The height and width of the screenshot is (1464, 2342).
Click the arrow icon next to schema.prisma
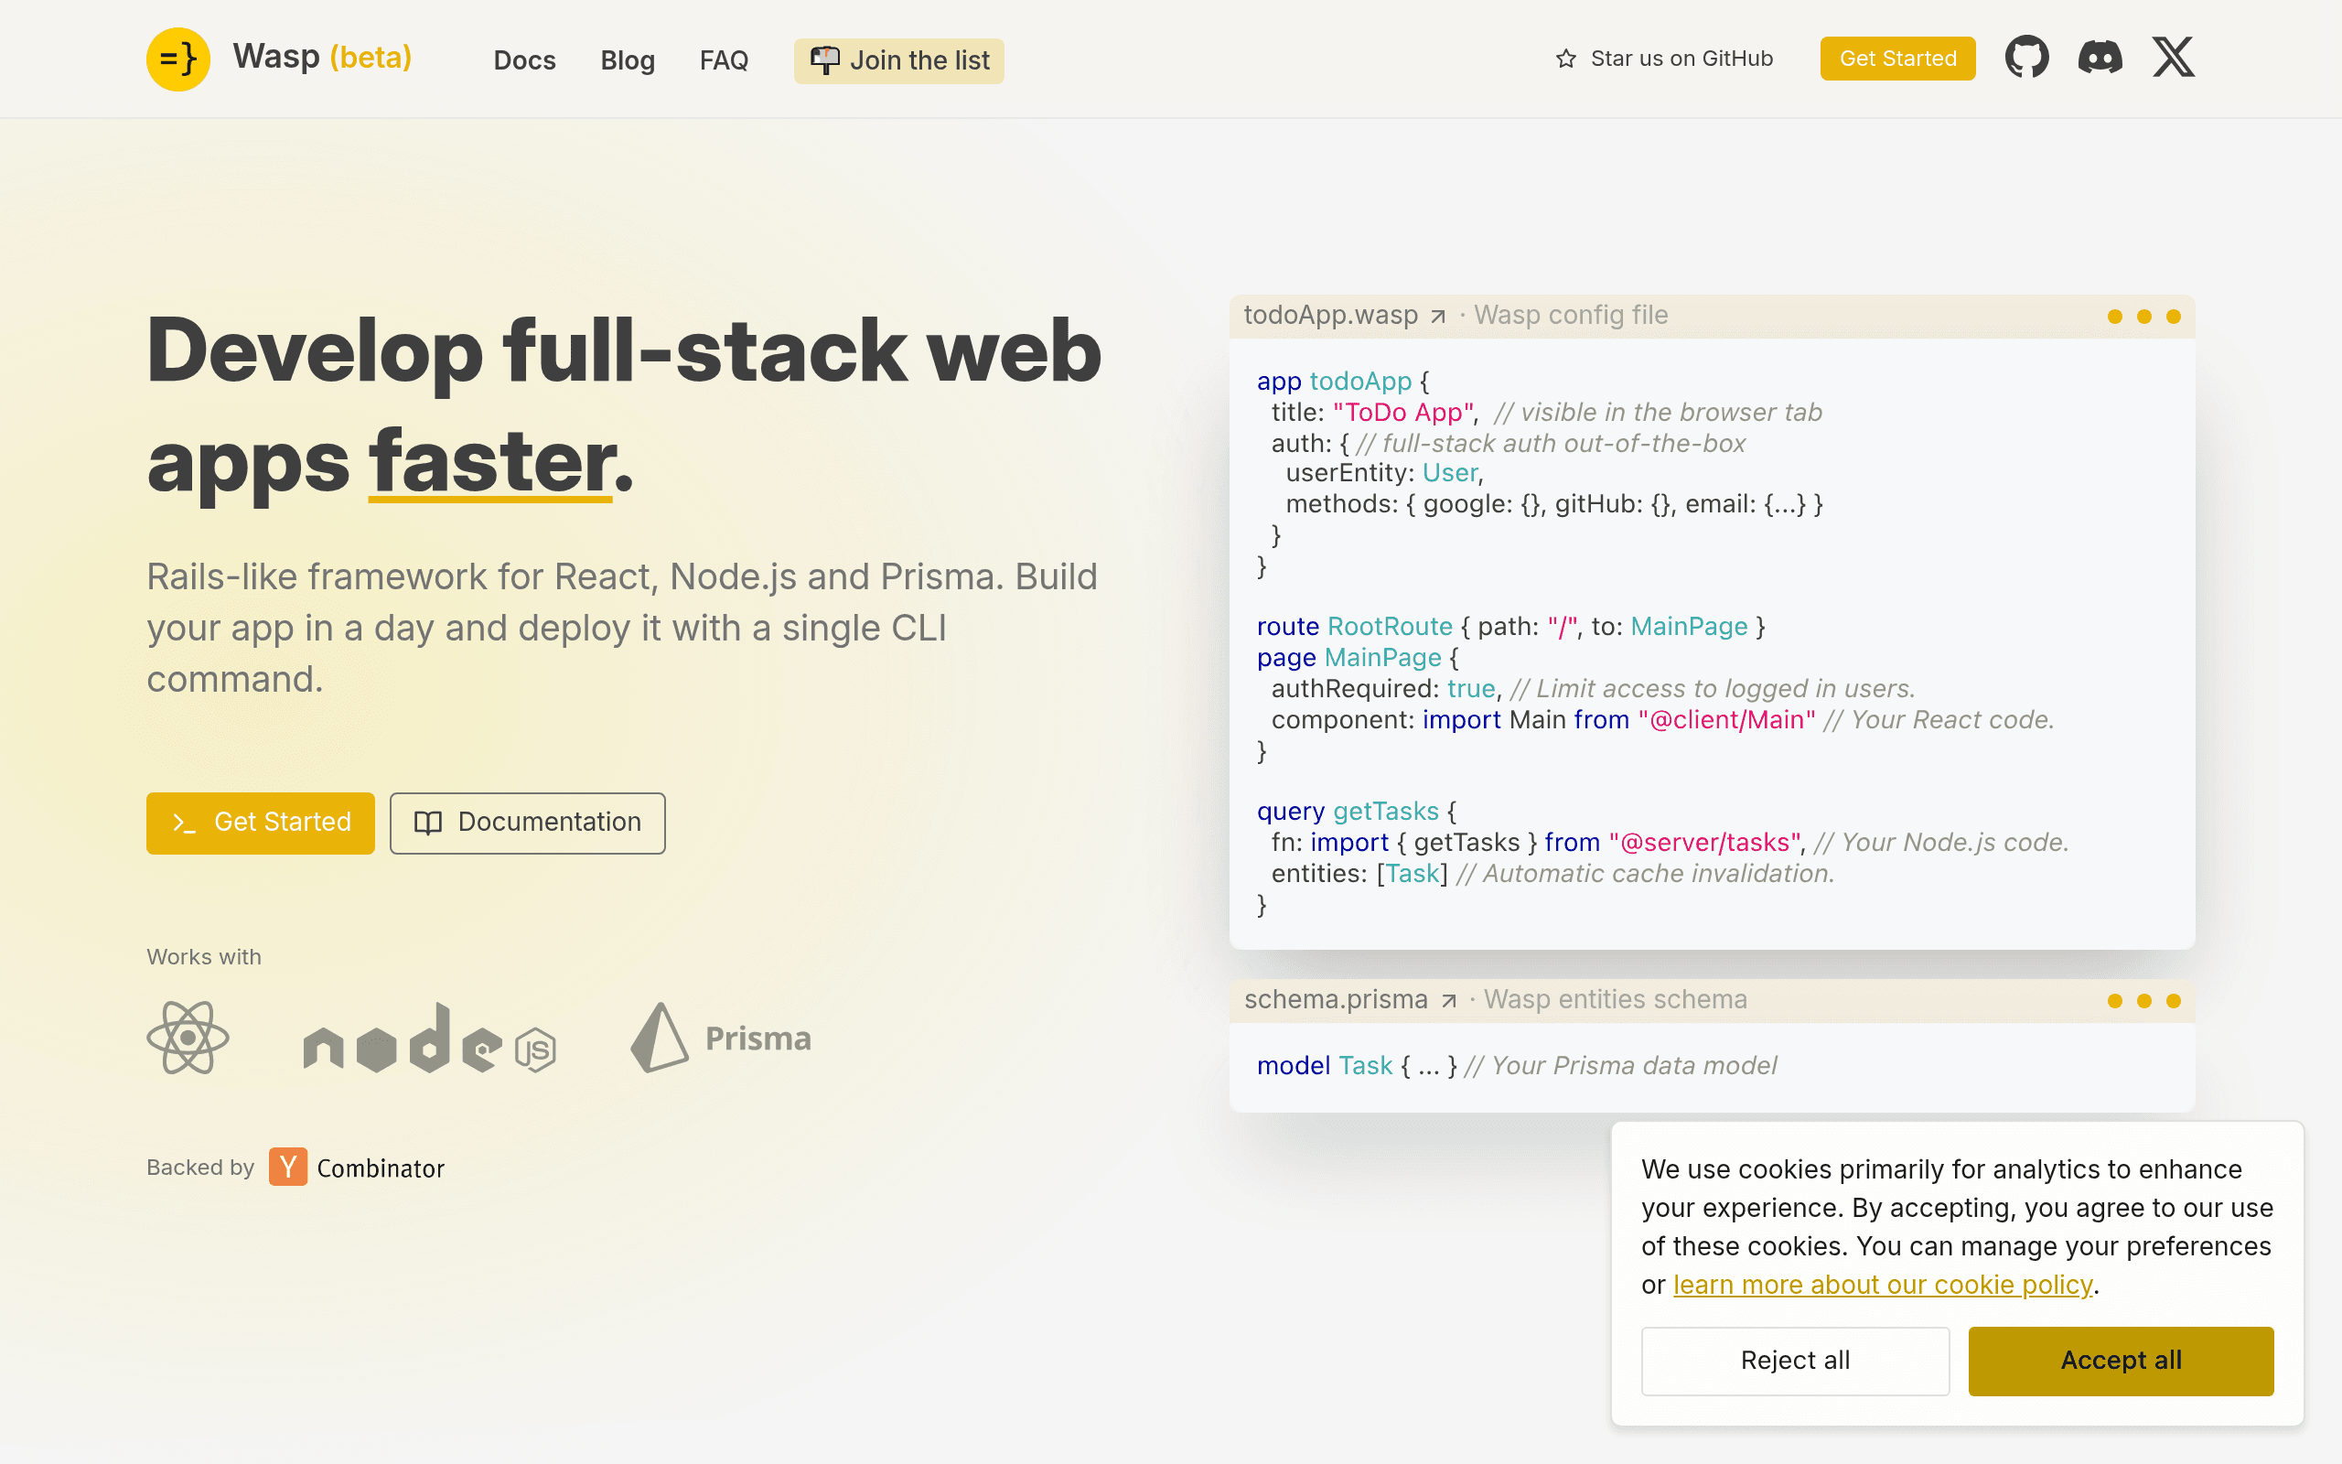tap(1449, 1001)
